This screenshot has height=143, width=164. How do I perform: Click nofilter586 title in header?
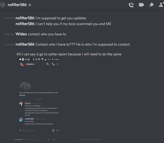[17, 5]
